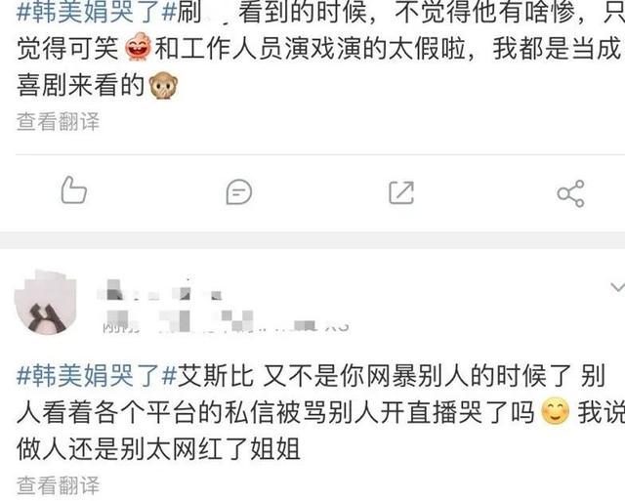This screenshot has height=501, width=625.
Task: Tap the text 和工作人员演戏演的太假啦
Action: [x=311, y=48]
